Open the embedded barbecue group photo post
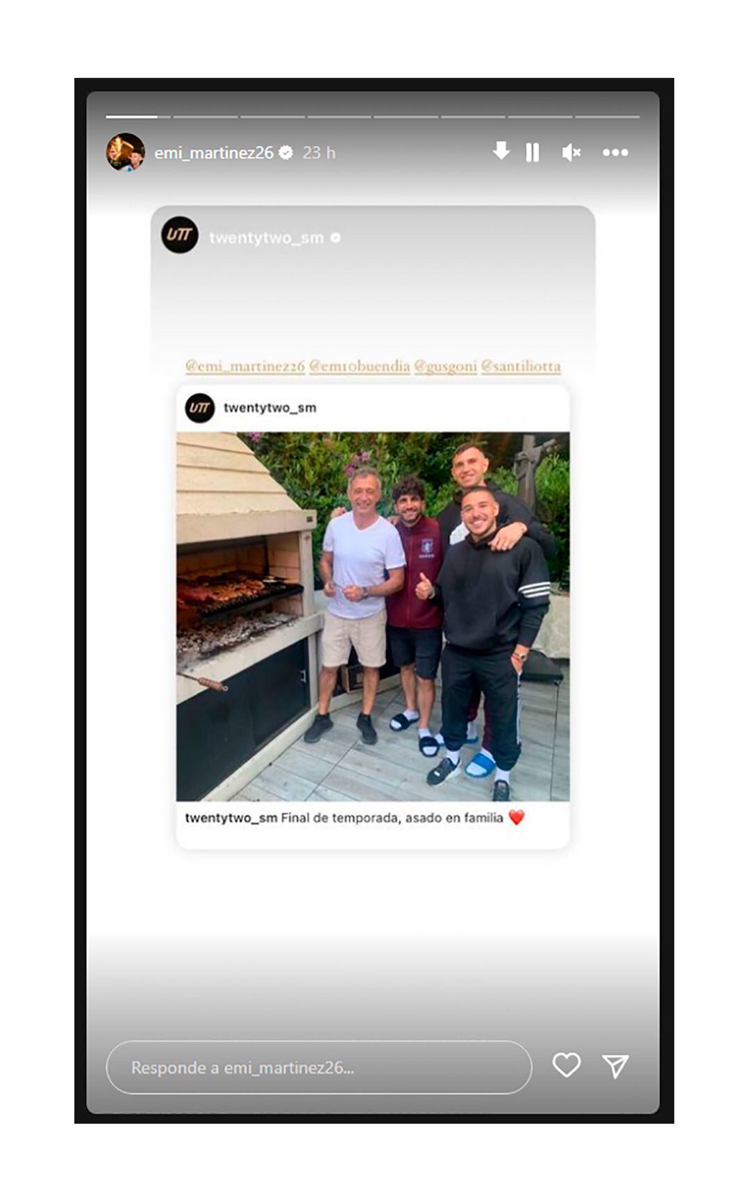Screen dimensions: 750x1203 (x=373, y=616)
